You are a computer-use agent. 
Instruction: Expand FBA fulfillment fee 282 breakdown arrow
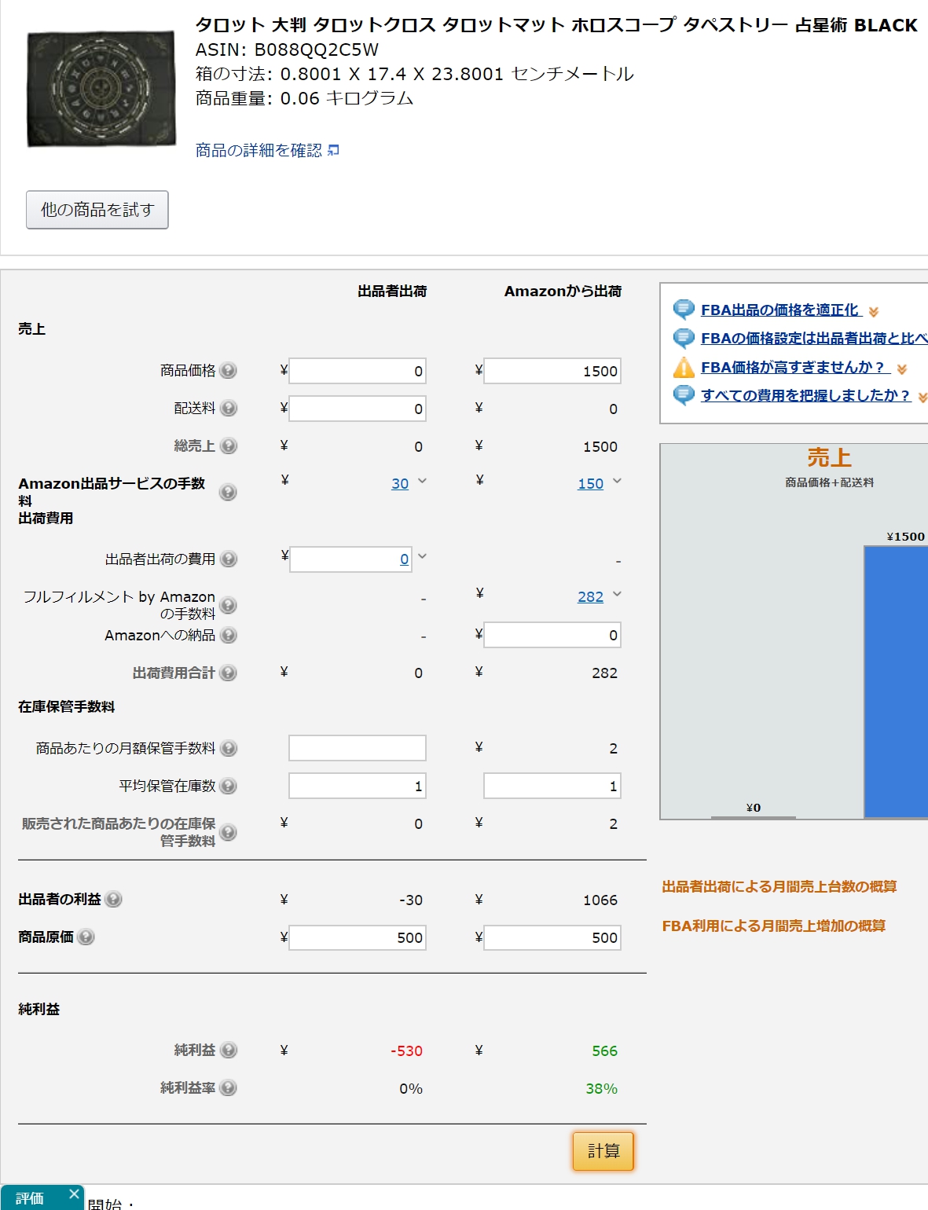[x=617, y=594]
